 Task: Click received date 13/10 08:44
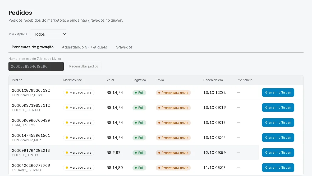[x=214, y=138]
